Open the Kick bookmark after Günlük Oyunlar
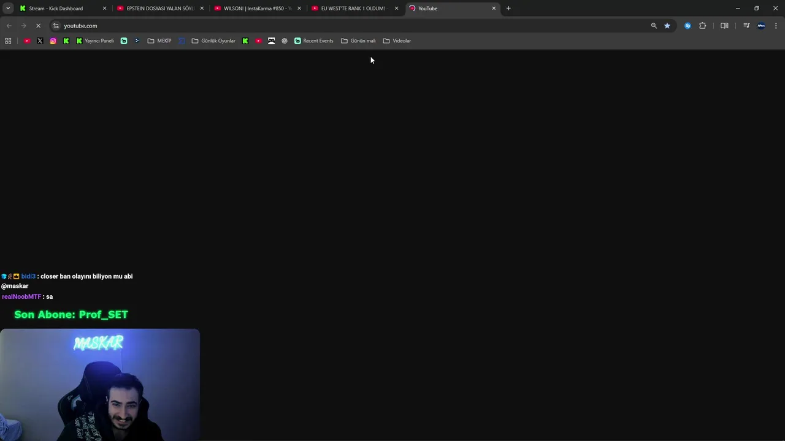Screen dimensions: 785x441 pos(245,41)
